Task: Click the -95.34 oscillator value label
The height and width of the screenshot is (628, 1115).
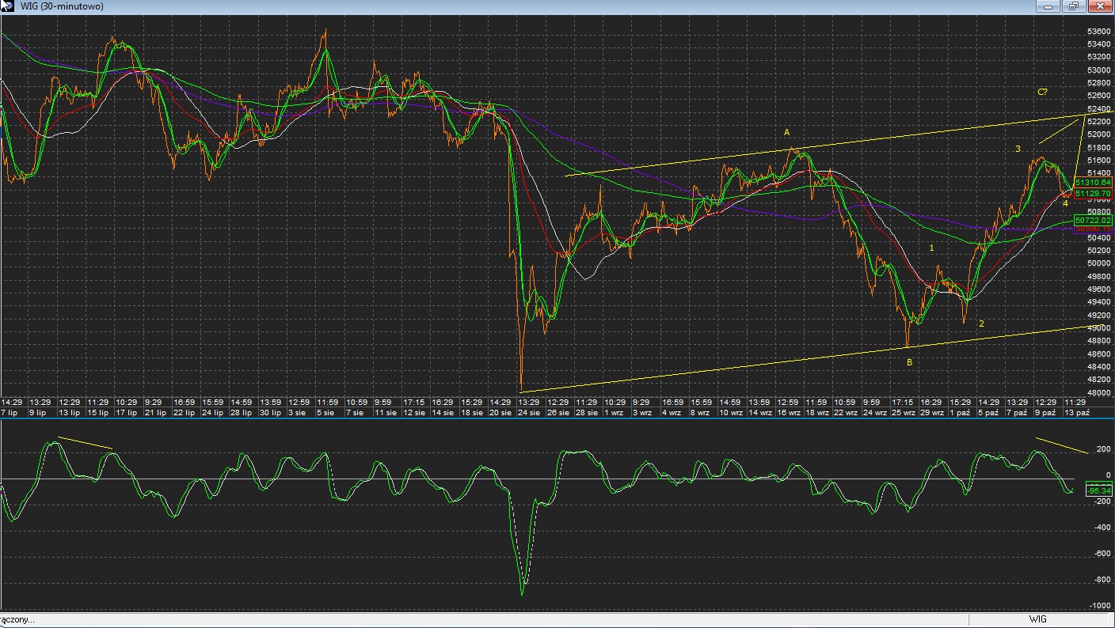Action: pyautogui.click(x=1099, y=490)
